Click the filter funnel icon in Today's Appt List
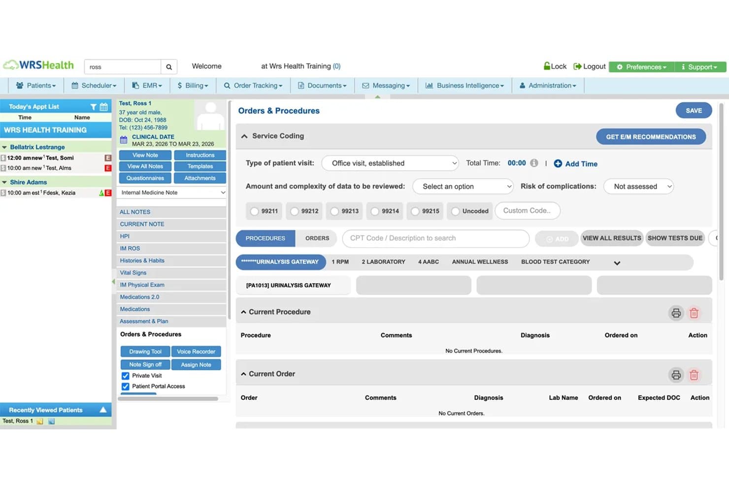This screenshot has width=729, height=486. click(x=93, y=107)
